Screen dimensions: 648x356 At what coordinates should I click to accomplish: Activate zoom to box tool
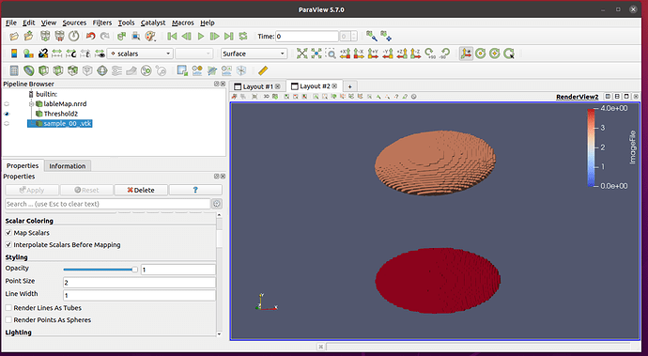331,54
